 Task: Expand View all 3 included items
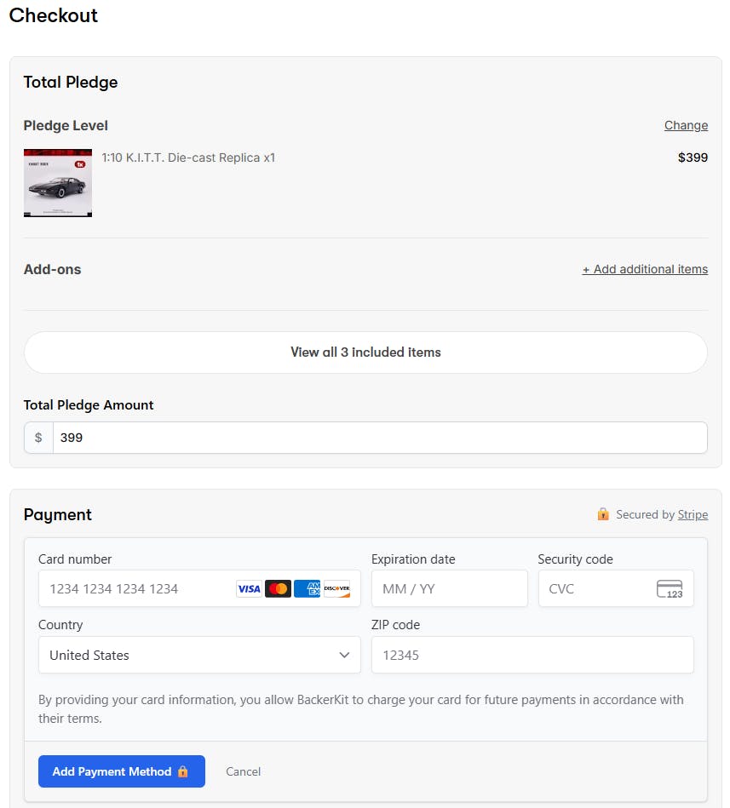pos(365,352)
